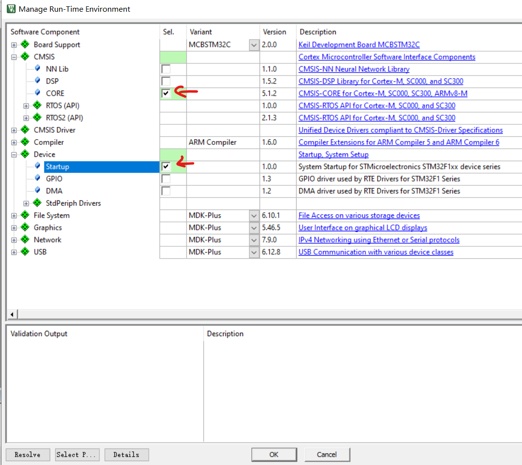
Task: Click the DSP blue component icon
Action: 38,81
